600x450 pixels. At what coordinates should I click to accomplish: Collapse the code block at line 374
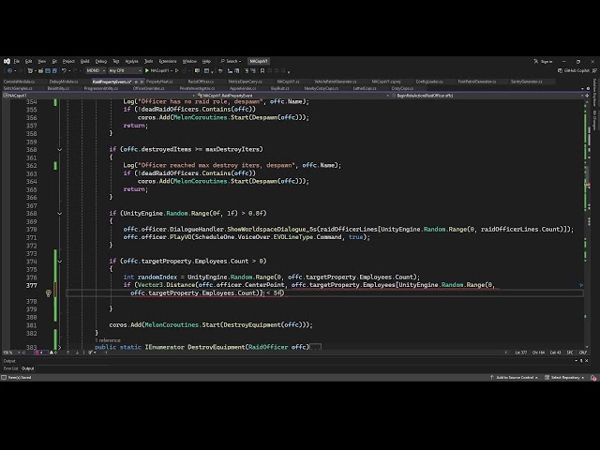tap(60, 262)
